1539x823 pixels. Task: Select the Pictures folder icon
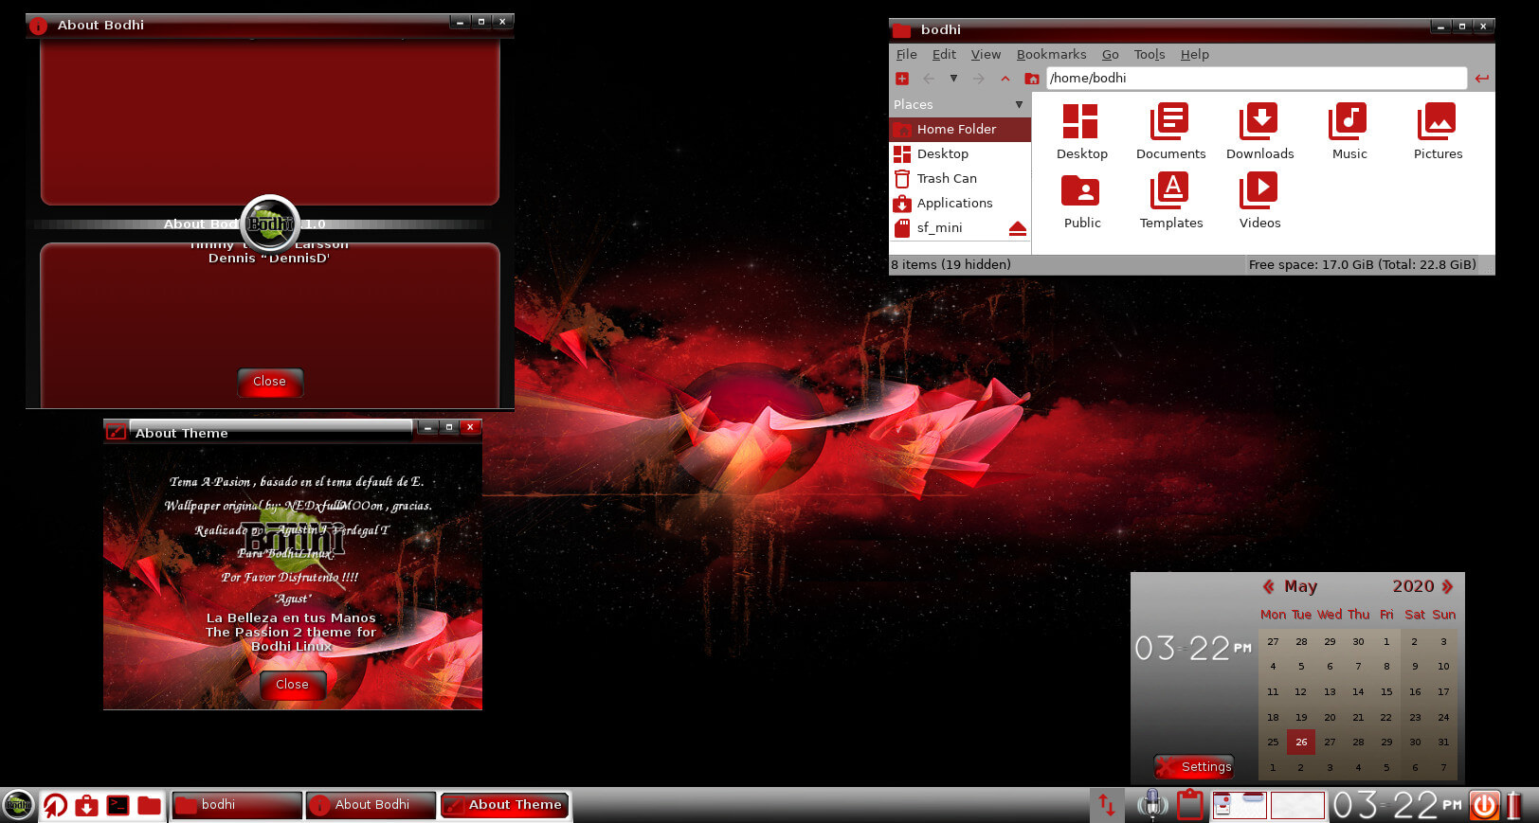point(1438,132)
